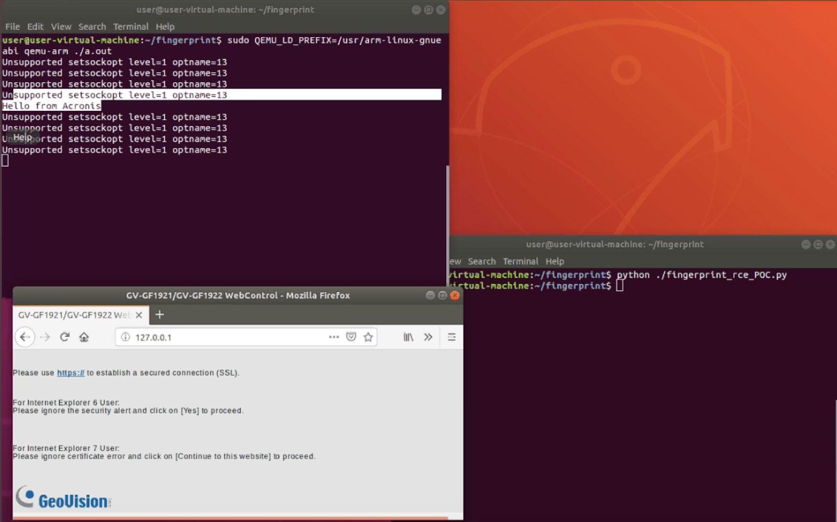The width and height of the screenshot is (837, 522).
Task: Go to Firefox home page icon
Action: tap(84, 337)
